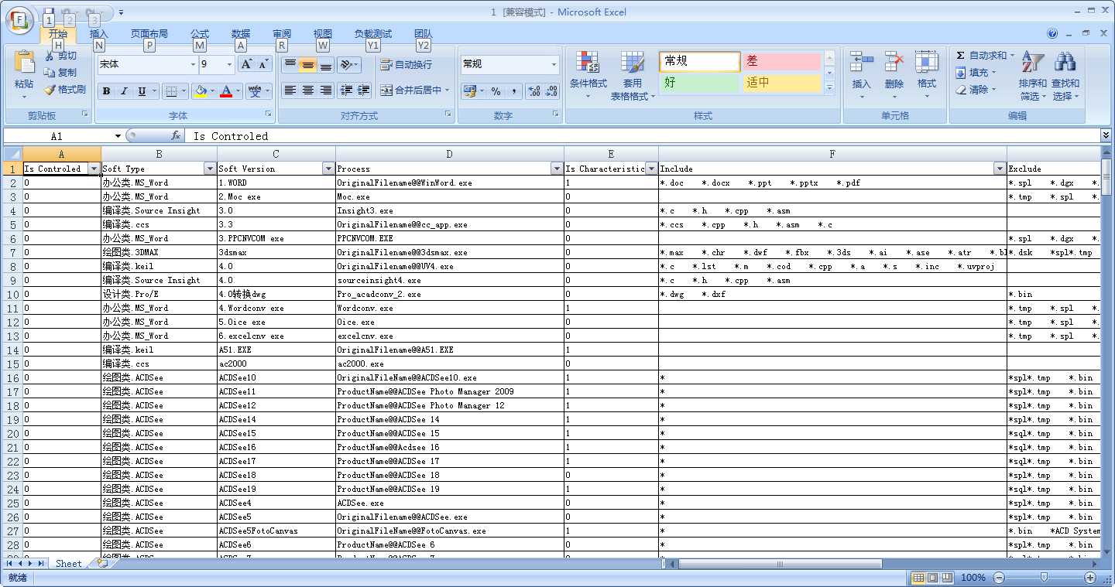The image size is (1115, 587).
Task: Click the Increase Decimal icon
Action: (x=533, y=91)
